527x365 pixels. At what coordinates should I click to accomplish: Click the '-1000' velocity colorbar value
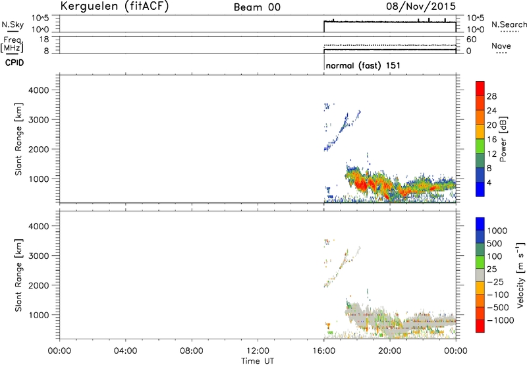(x=500, y=320)
